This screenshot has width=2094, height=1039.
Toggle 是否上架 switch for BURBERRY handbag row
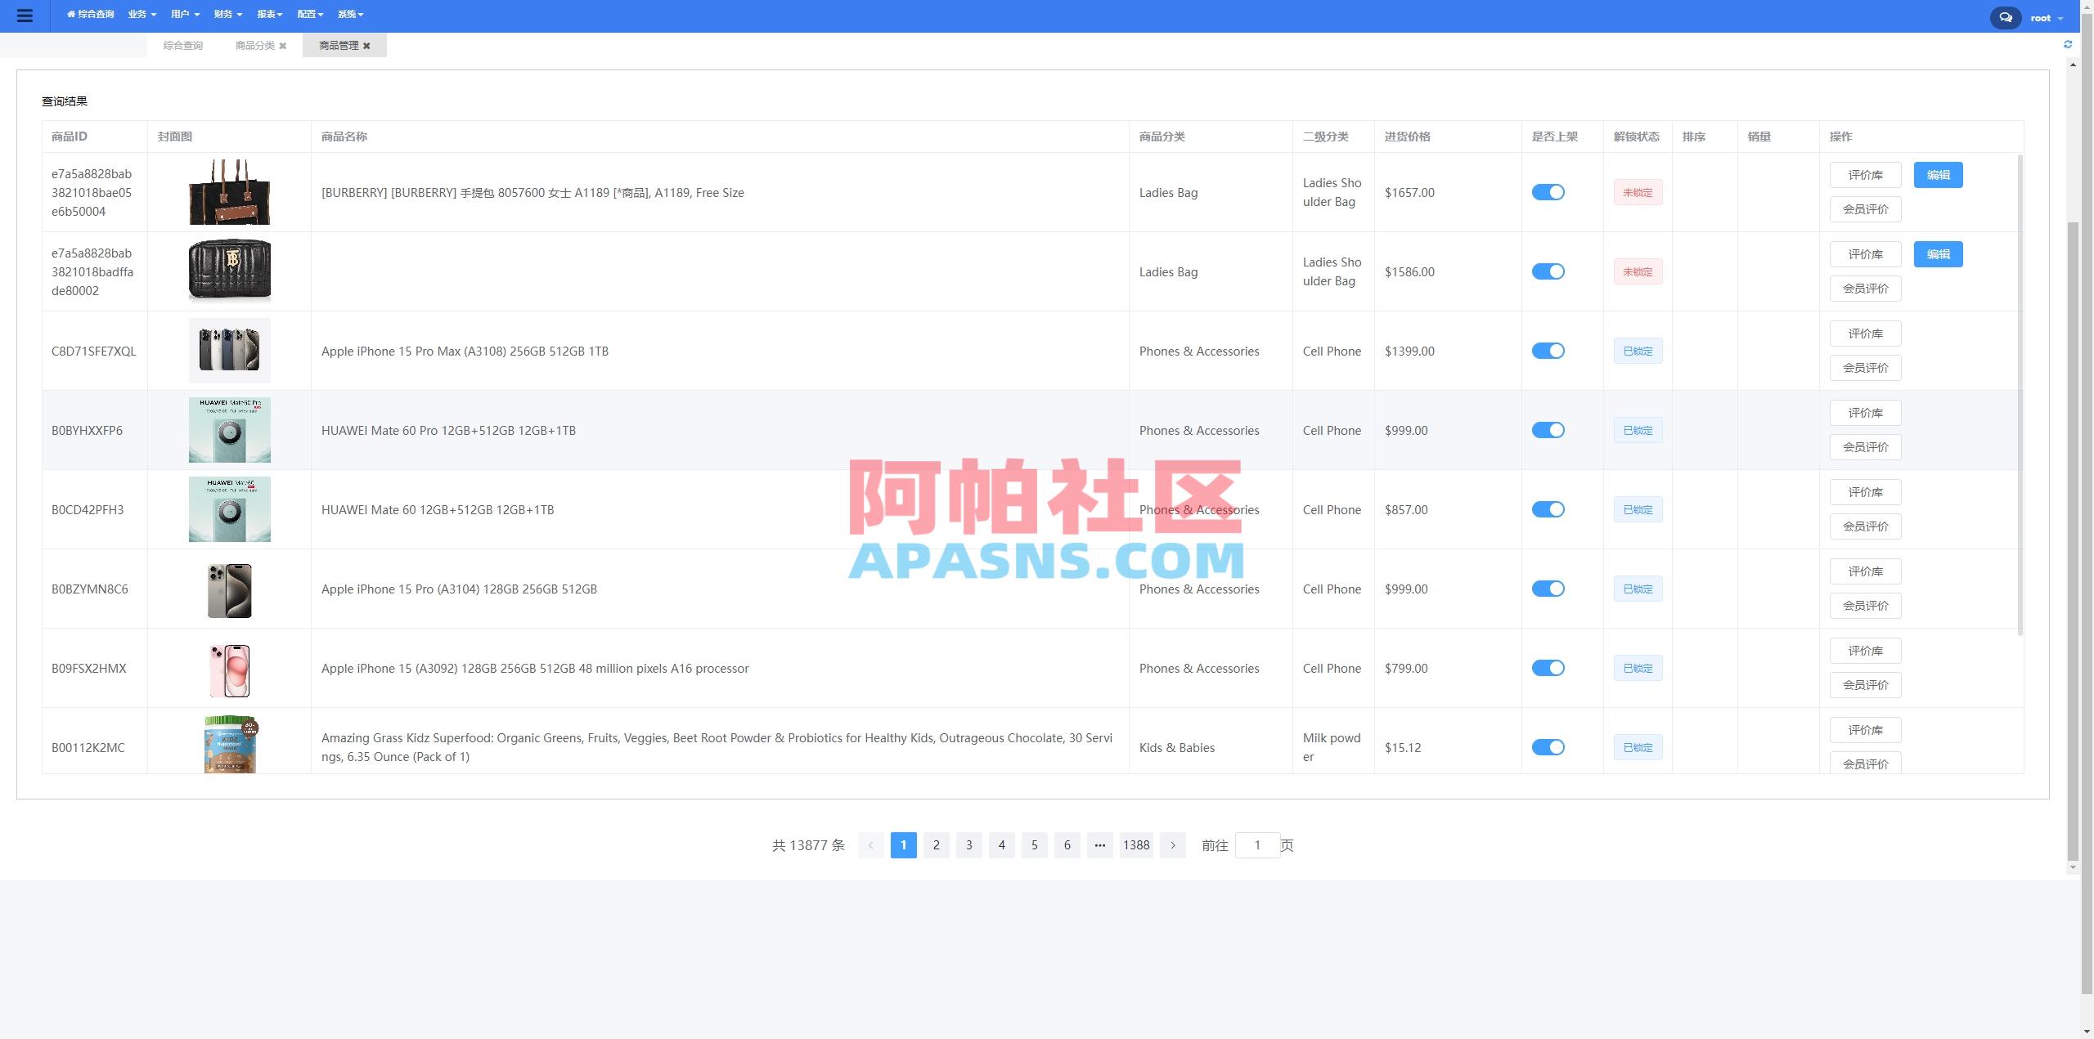[x=1548, y=192]
